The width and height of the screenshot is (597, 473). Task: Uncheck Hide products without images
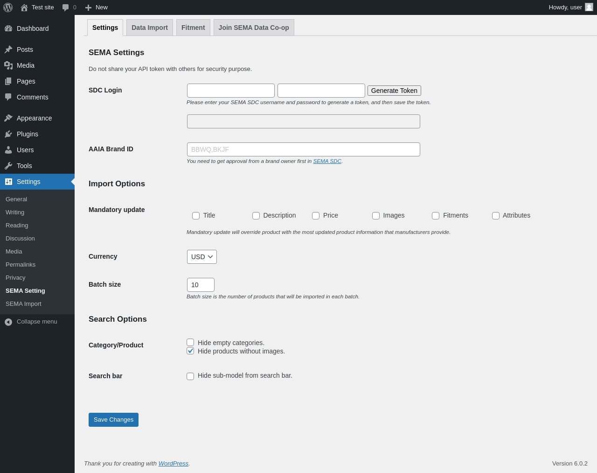190,351
